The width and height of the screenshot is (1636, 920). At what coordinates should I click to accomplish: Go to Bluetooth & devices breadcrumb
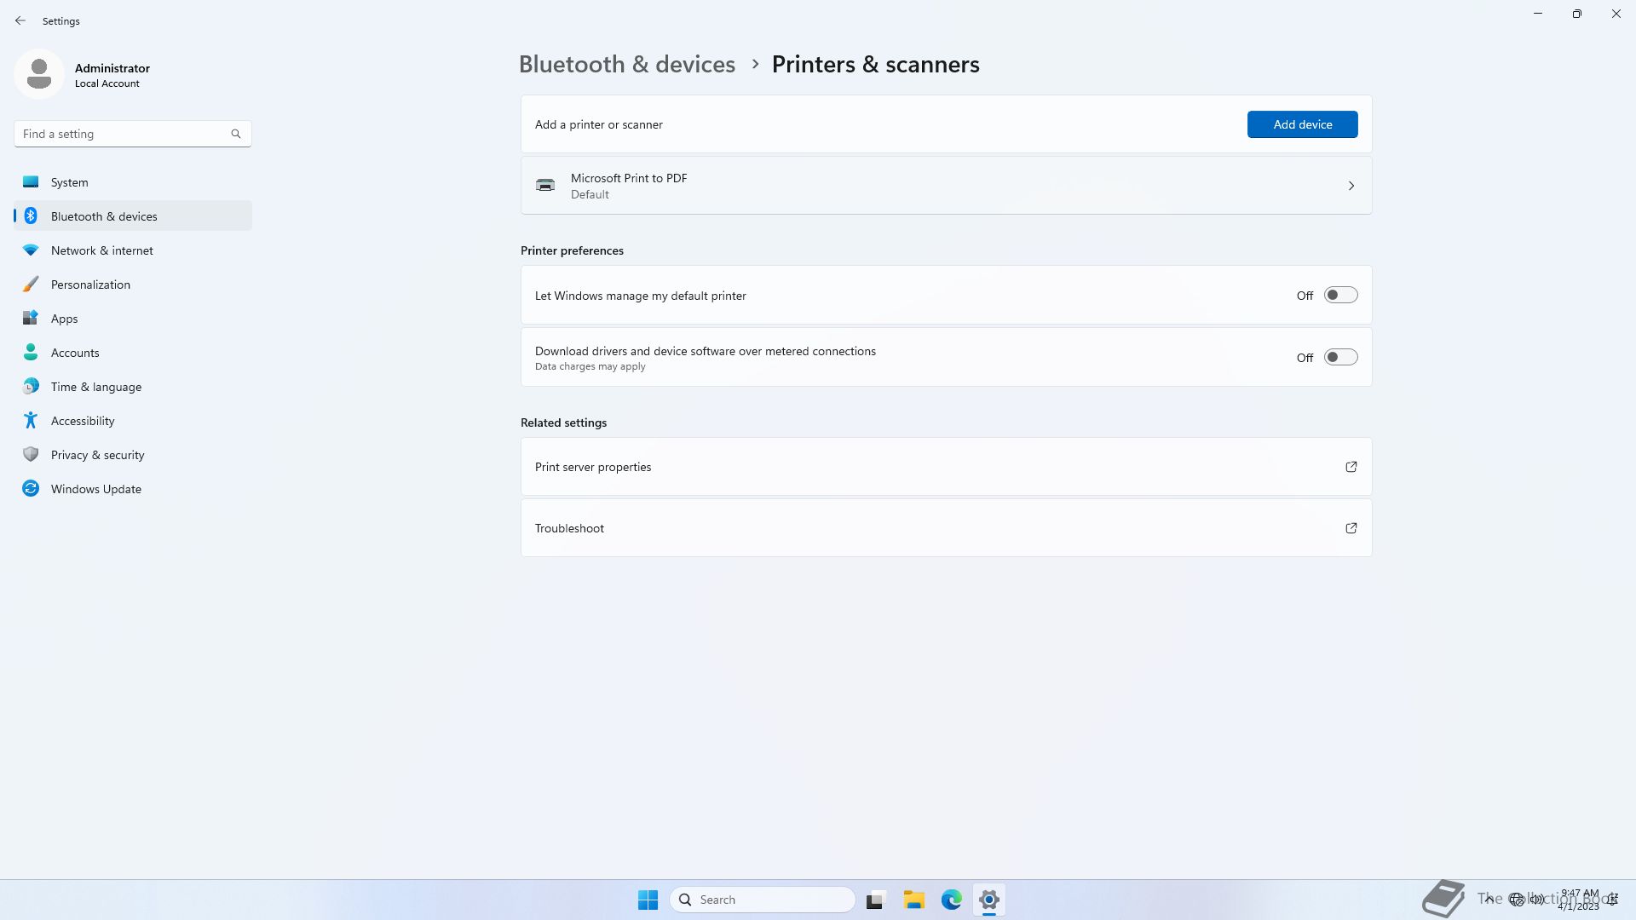[x=627, y=64]
